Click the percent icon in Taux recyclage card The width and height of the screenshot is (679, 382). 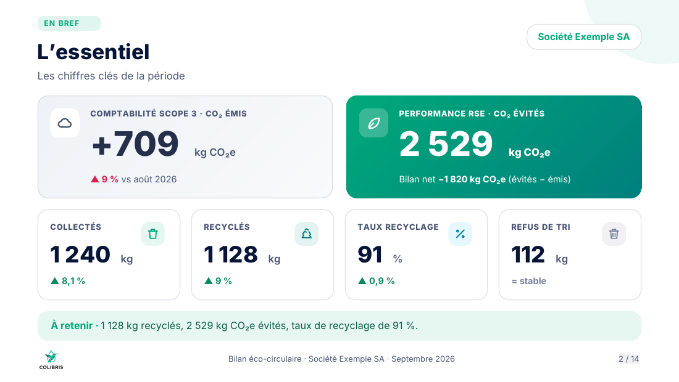[x=460, y=234]
